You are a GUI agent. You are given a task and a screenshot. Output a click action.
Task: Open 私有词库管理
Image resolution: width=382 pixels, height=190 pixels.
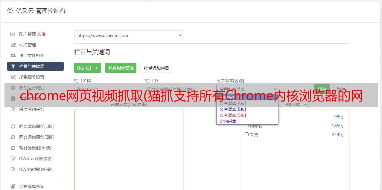tap(121, 68)
